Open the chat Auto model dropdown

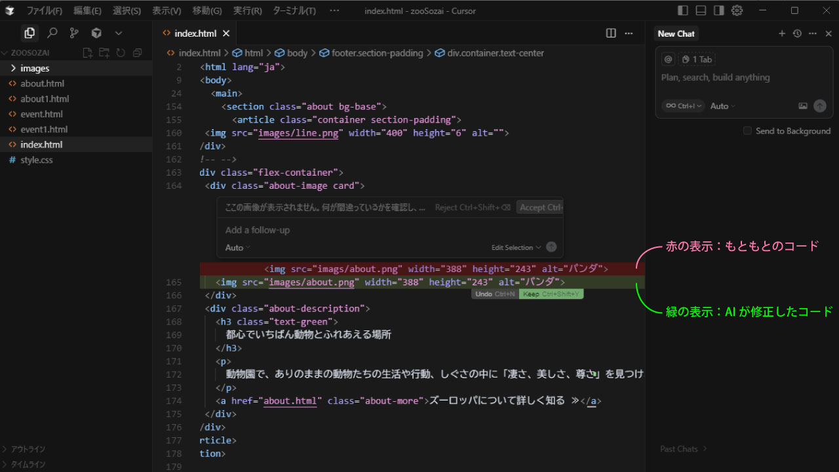point(723,106)
